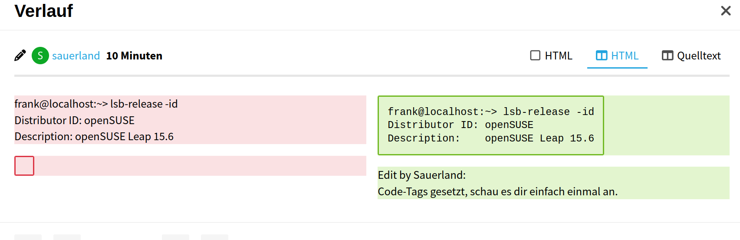Open the sauerland user profile link

[76, 56]
